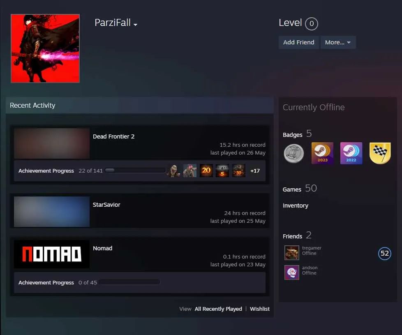Open the StarSavior game thumbnail

click(x=52, y=212)
